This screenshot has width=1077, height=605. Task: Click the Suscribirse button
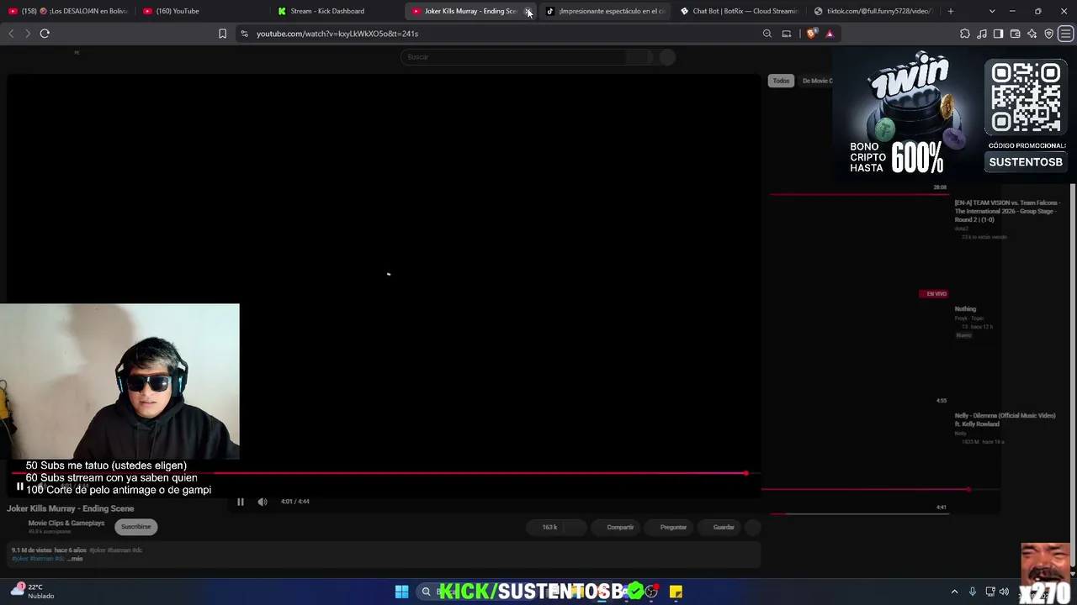[x=135, y=527]
